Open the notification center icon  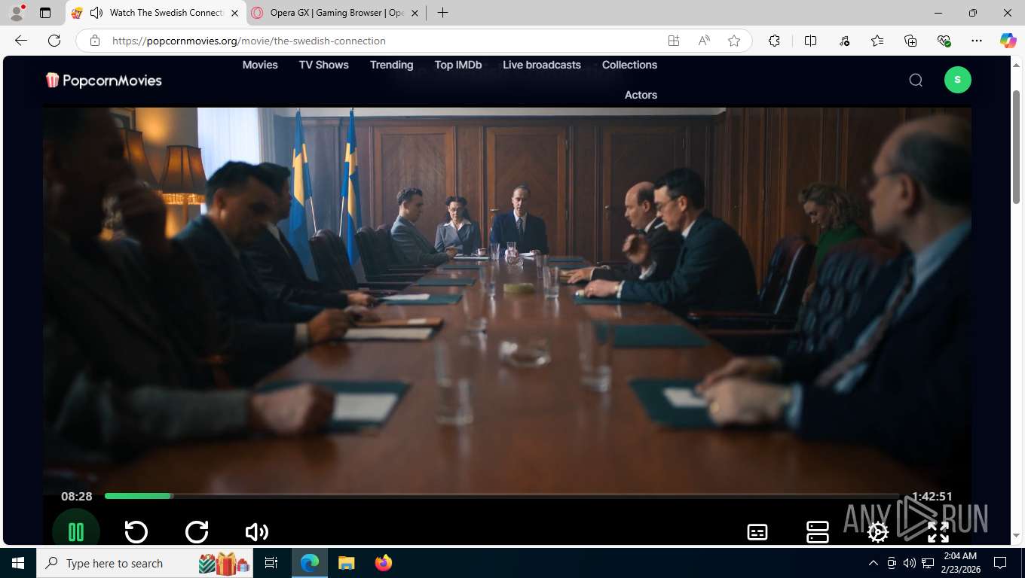[x=1000, y=563]
